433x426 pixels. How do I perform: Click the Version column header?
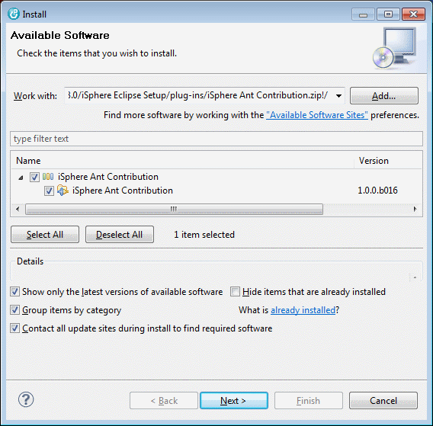388,161
